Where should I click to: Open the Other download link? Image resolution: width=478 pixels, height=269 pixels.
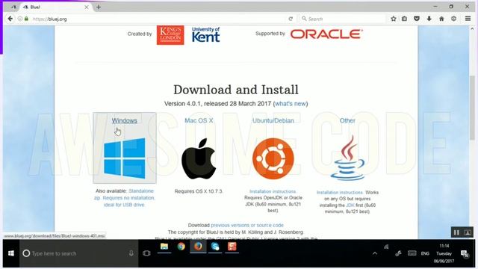(x=347, y=121)
